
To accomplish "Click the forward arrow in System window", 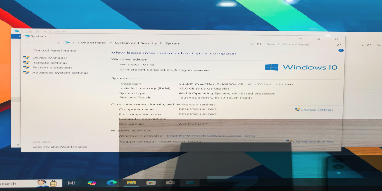I will tap(40, 42).
